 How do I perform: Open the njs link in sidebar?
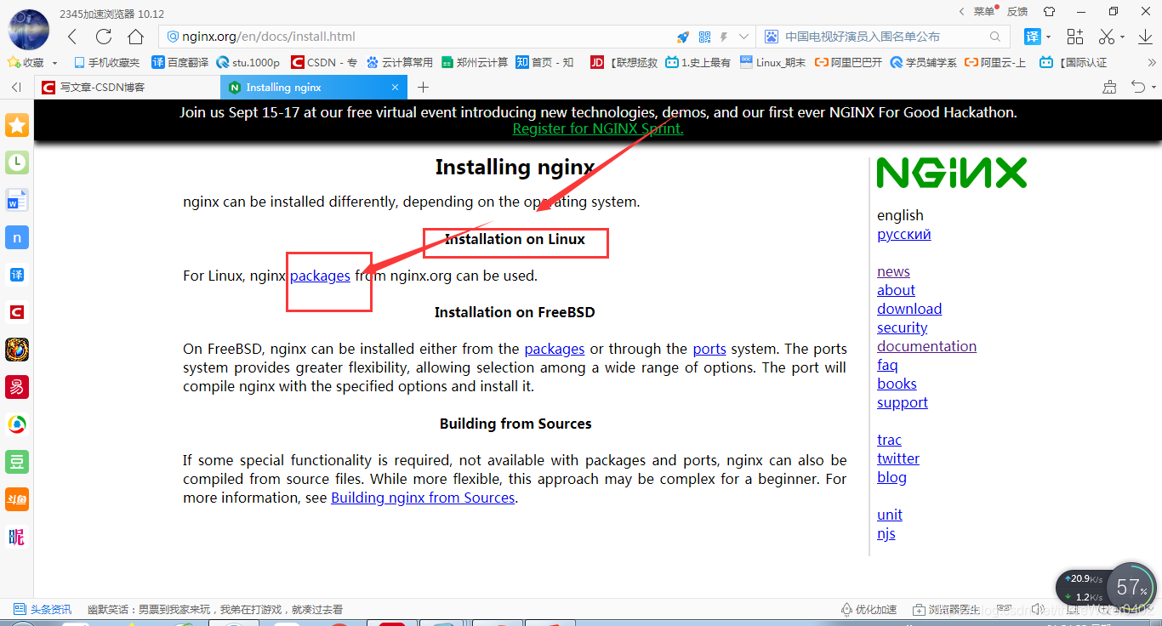[886, 533]
